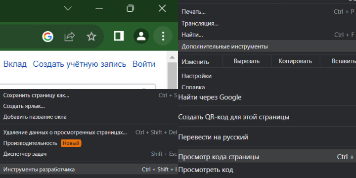
Task: Restore down the Chrome window
Action: [131, 8]
